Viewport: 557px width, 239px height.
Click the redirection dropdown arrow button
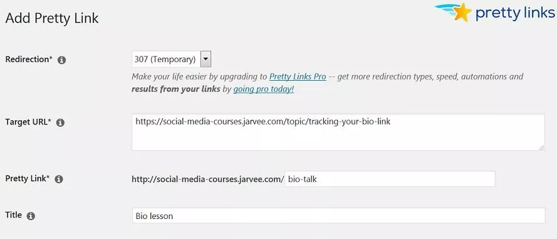coord(206,59)
